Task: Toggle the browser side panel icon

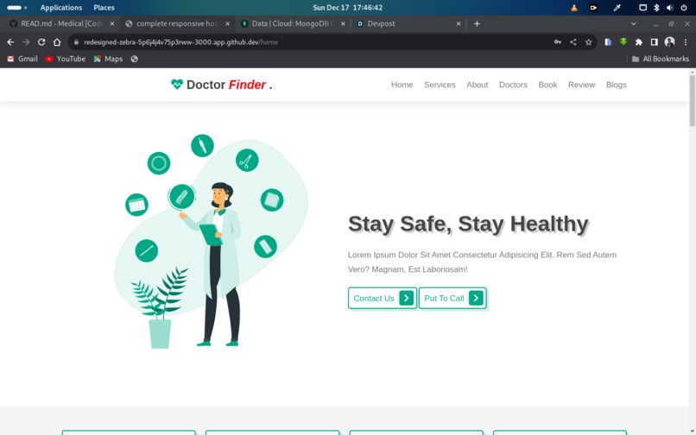Action: (x=655, y=42)
